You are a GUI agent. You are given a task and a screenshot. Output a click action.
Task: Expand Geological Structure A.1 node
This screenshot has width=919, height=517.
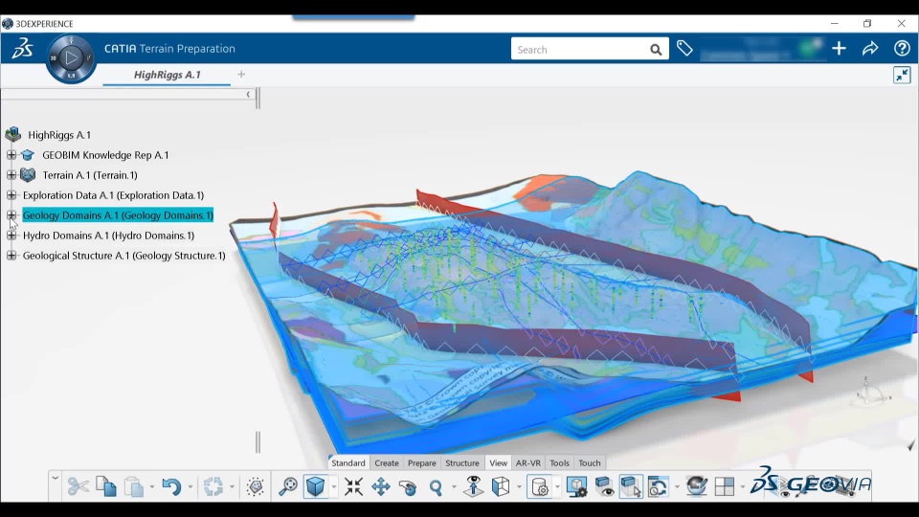11,255
